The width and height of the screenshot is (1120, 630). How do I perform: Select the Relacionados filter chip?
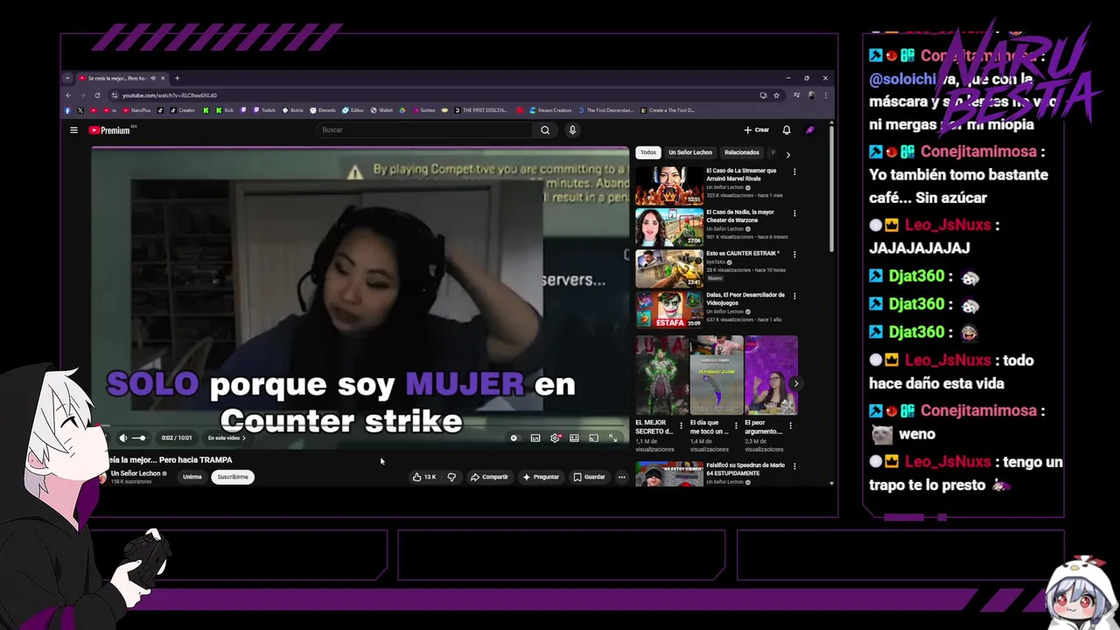click(x=742, y=152)
